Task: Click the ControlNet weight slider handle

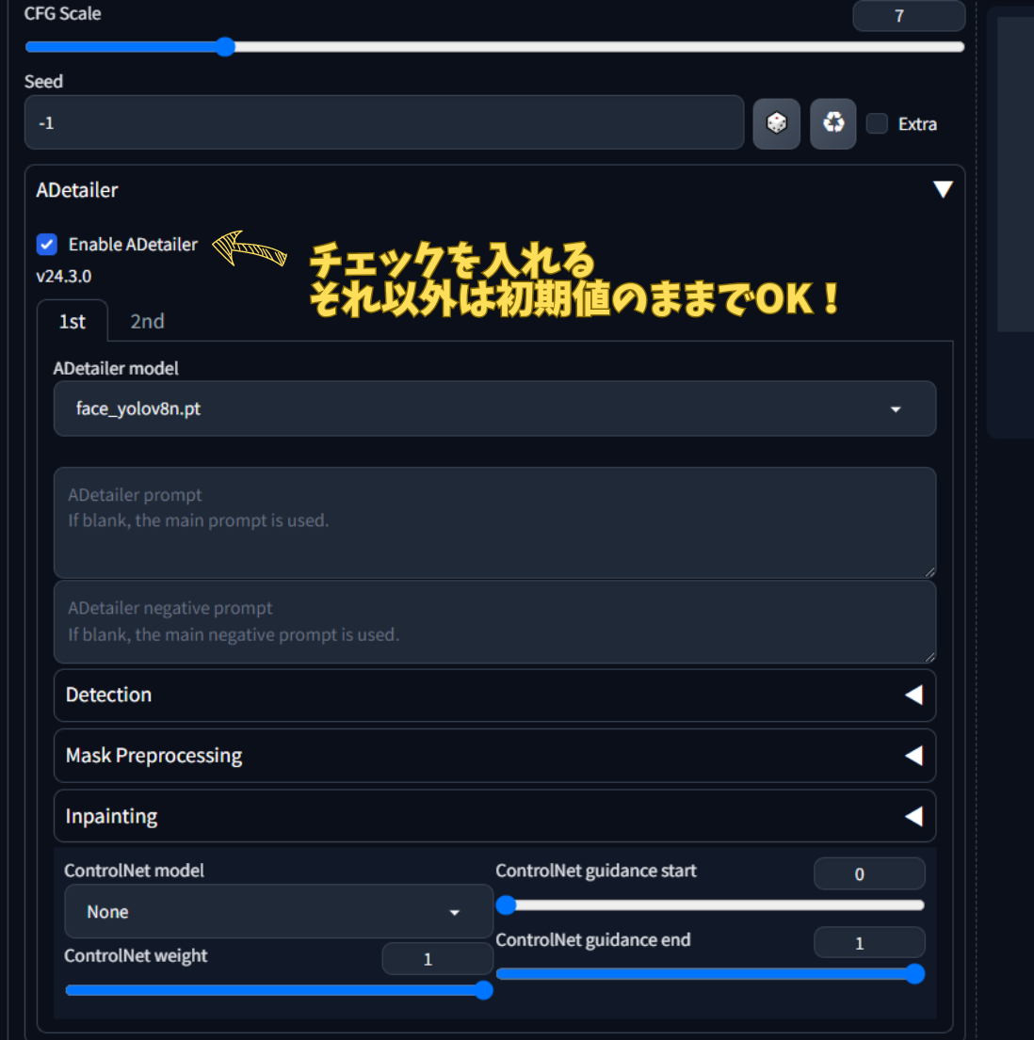Action: [x=483, y=990]
